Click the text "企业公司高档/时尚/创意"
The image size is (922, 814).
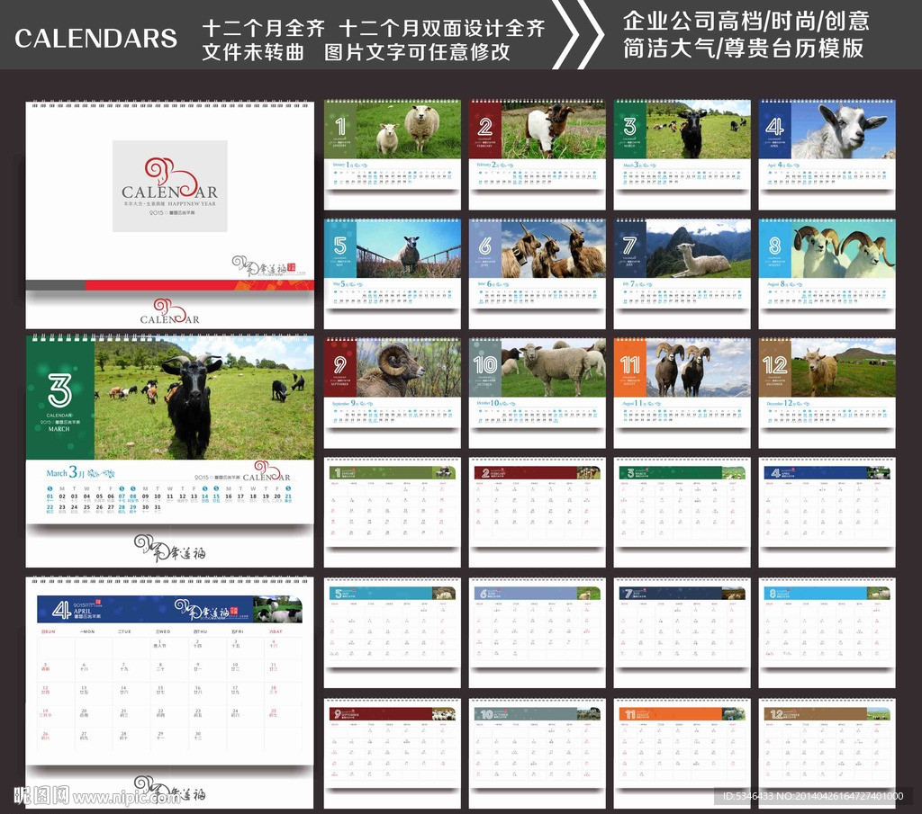(x=746, y=22)
